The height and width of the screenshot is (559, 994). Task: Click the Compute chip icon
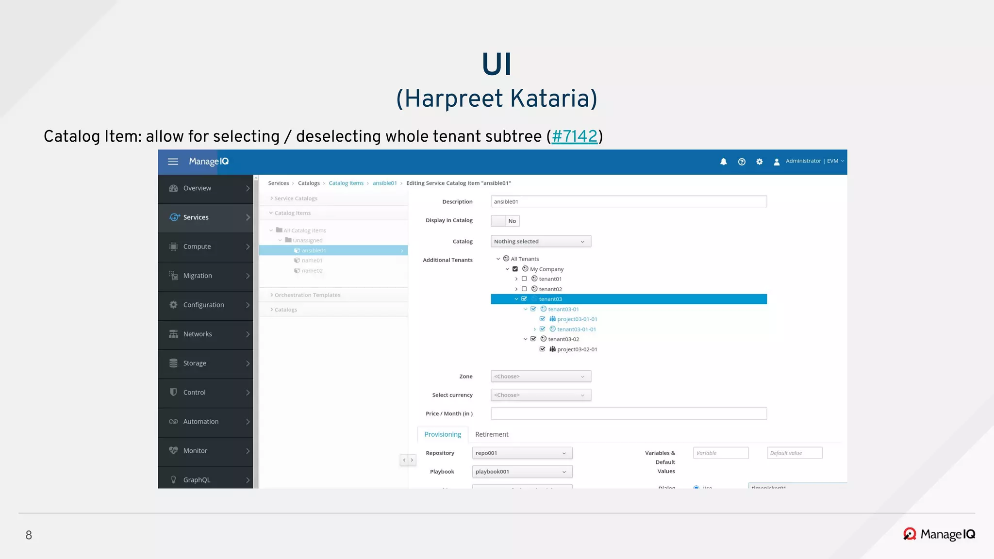pyautogui.click(x=173, y=247)
